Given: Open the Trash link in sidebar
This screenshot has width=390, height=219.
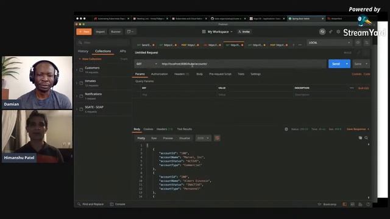Looking at the screenshot, I should [x=124, y=59].
